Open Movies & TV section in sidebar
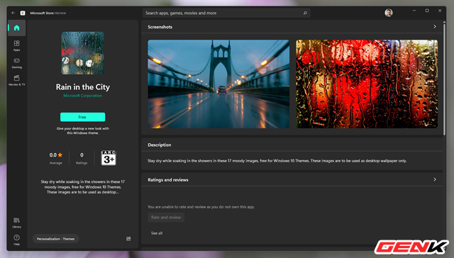454x258 pixels. pyautogui.click(x=17, y=80)
